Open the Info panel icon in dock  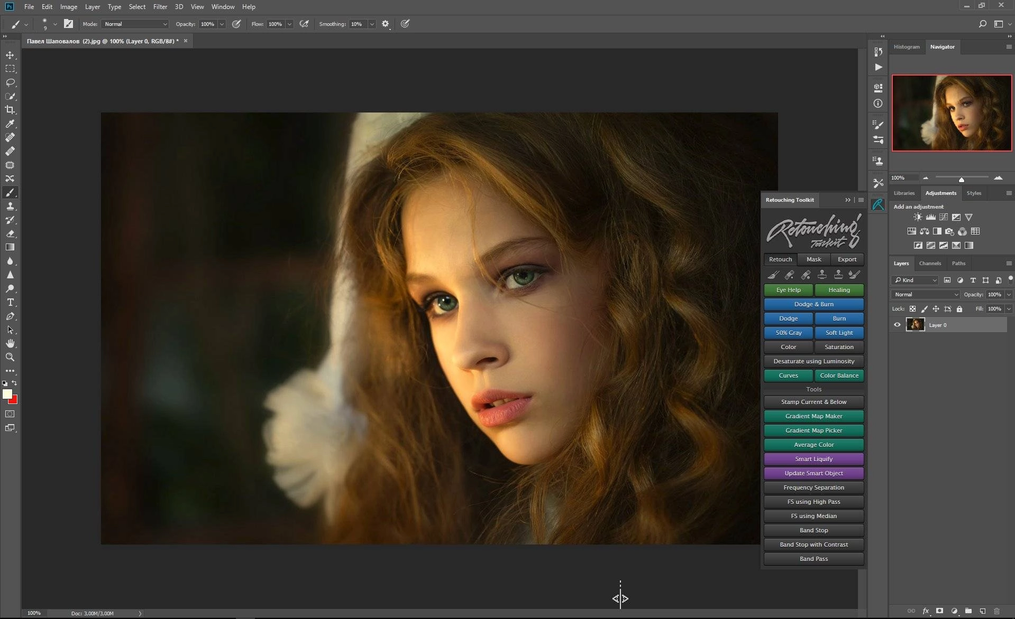pyautogui.click(x=879, y=104)
